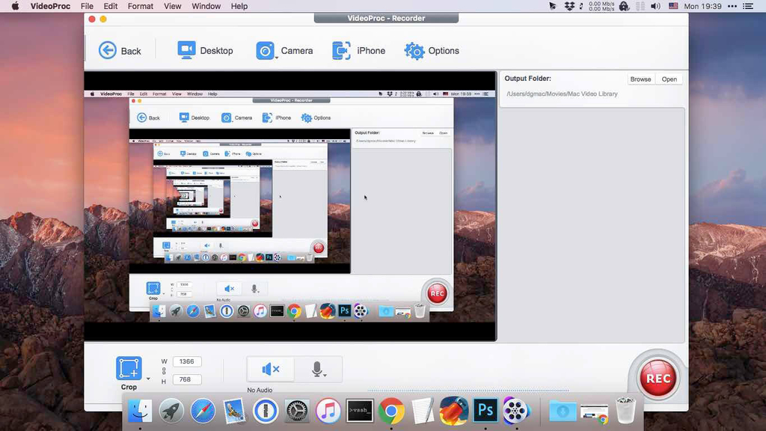
Task: Launch Google Chrome from the dock
Action: [391, 410]
